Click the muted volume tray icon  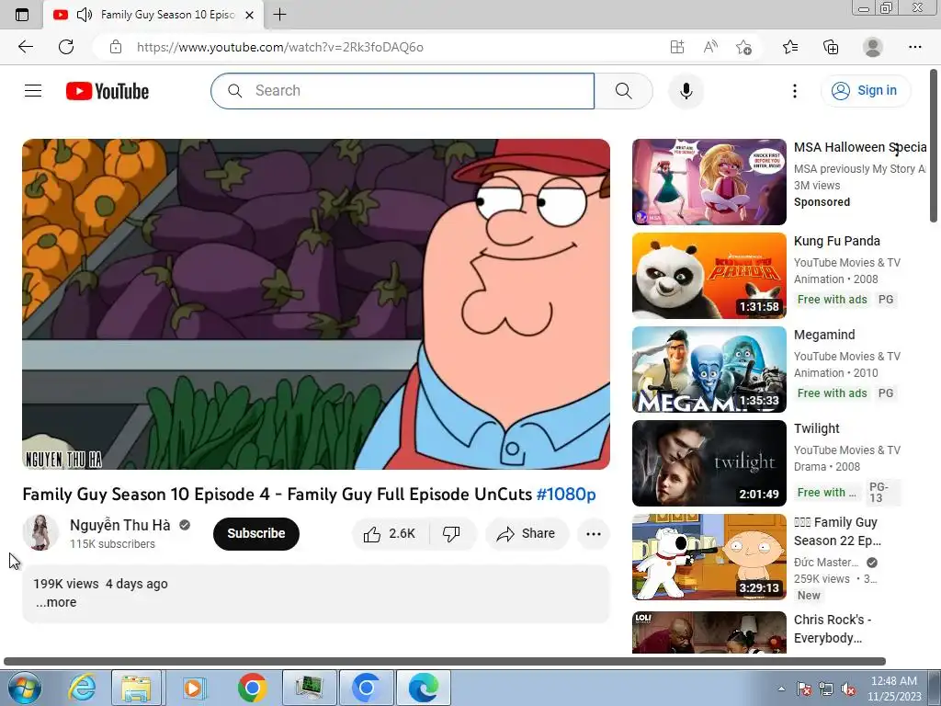click(848, 689)
